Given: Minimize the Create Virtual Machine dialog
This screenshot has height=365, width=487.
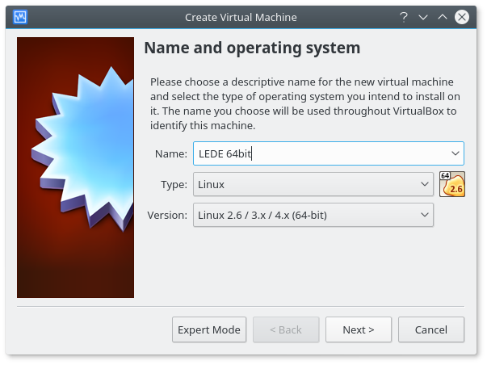Looking at the screenshot, I should (x=423, y=17).
